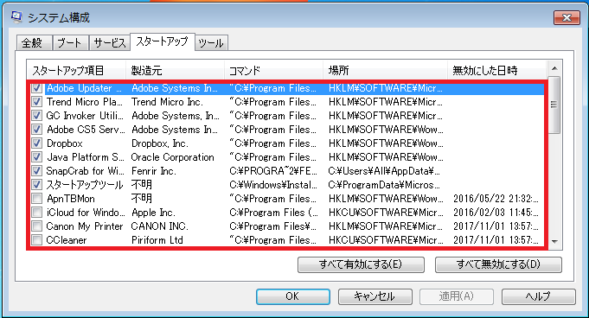The height and width of the screenshot is (318, 589).
Task: Enable the ApnTBMon checkbox
Action: tap(36, 198)
